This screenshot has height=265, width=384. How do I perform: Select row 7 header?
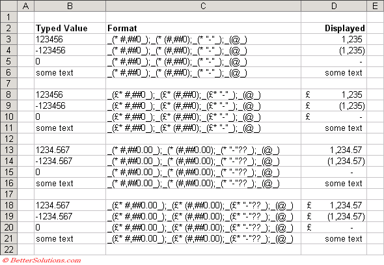9,83
